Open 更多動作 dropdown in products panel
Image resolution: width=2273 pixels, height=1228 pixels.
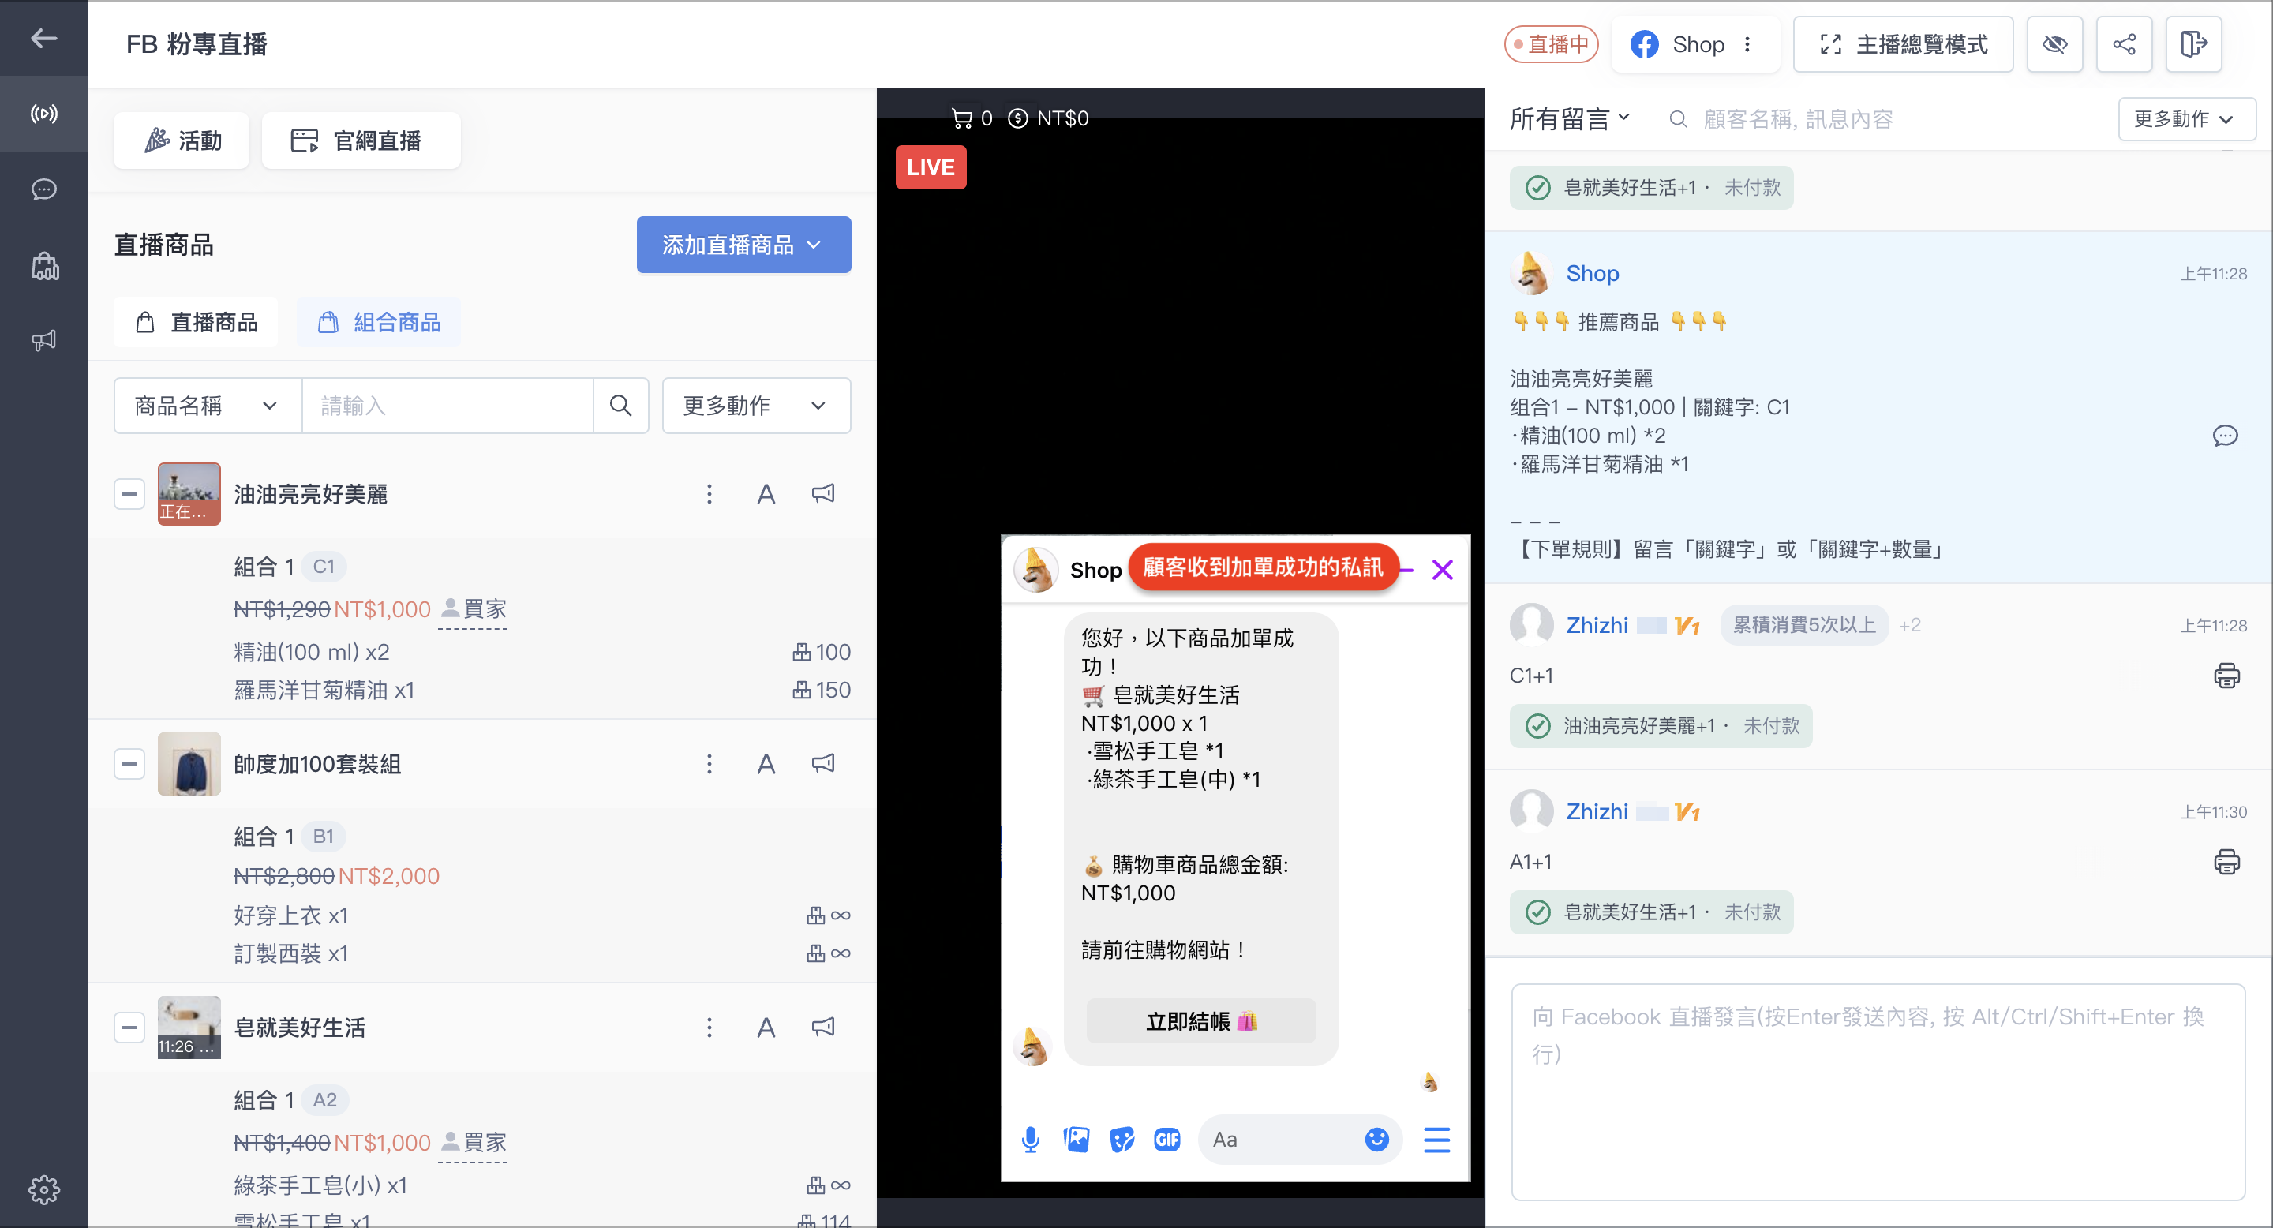(x=755, y=406)
